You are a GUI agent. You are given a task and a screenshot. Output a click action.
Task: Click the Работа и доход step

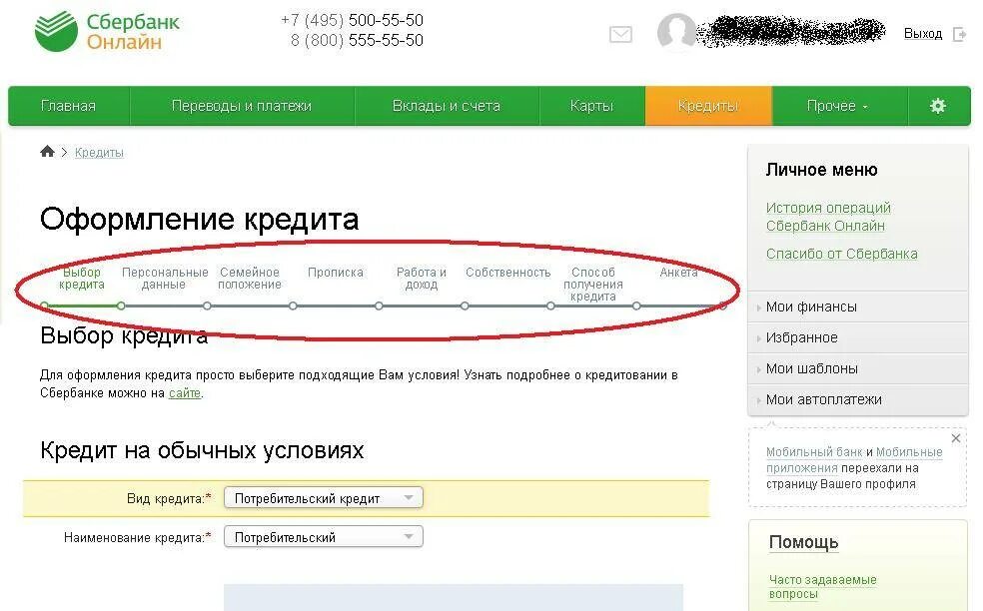coord(422,279)
